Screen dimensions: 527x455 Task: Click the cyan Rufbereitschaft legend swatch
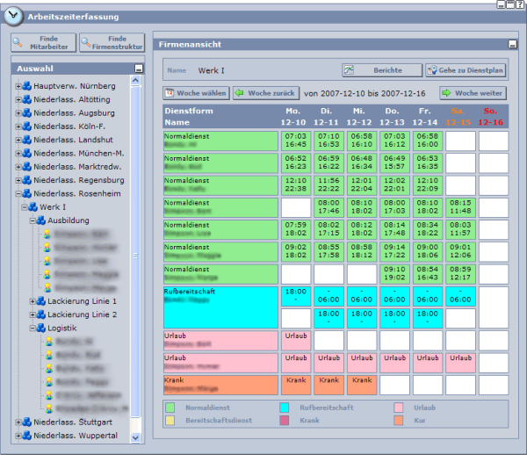[285, 408]
